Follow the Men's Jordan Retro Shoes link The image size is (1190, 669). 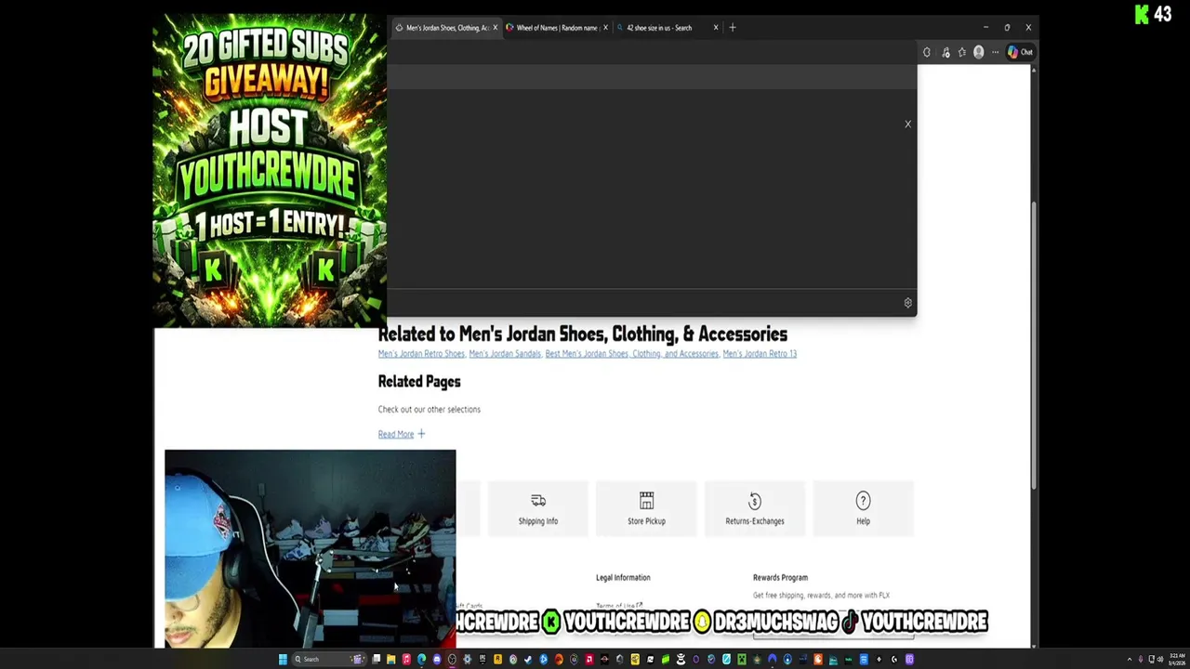pos(421,354)
